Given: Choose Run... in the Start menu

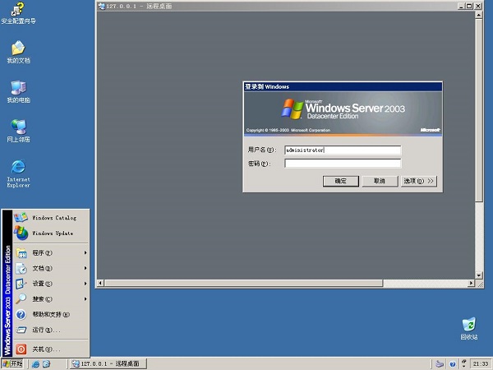Looking at the screenshot, I should (x=51, y=330).
